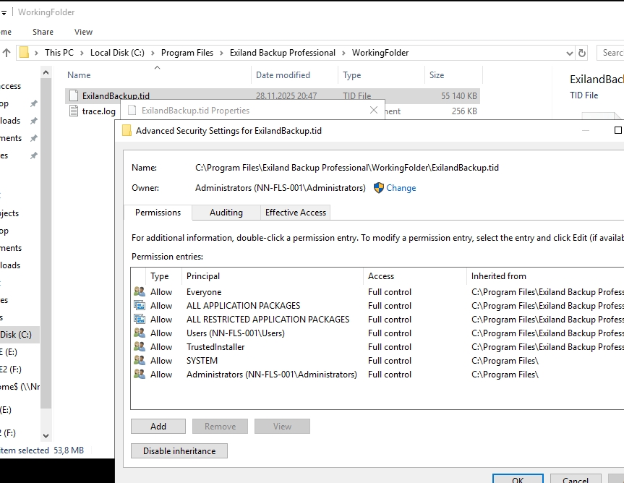Open the View ribbon tab in Explorer
The width and height of the screenshot is (624, 483).
coord(83,32)
